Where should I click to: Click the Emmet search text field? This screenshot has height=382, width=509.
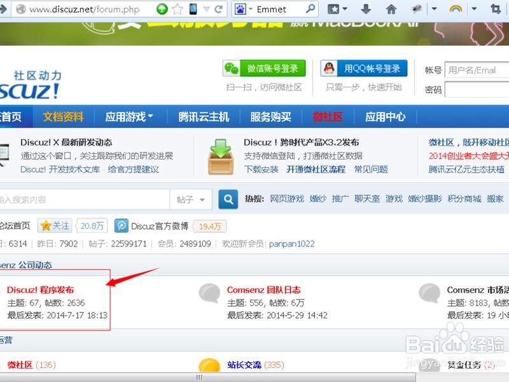(279, 10)
